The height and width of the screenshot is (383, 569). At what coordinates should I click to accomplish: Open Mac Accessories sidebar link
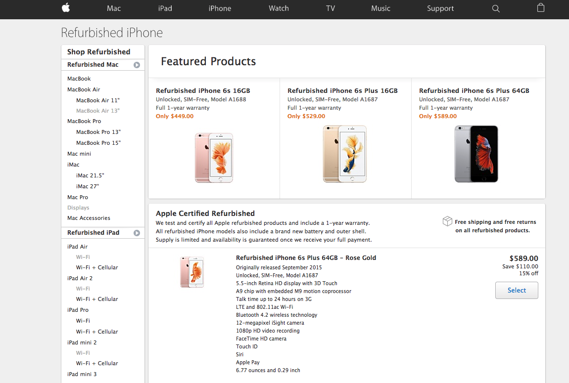(89, 218)
